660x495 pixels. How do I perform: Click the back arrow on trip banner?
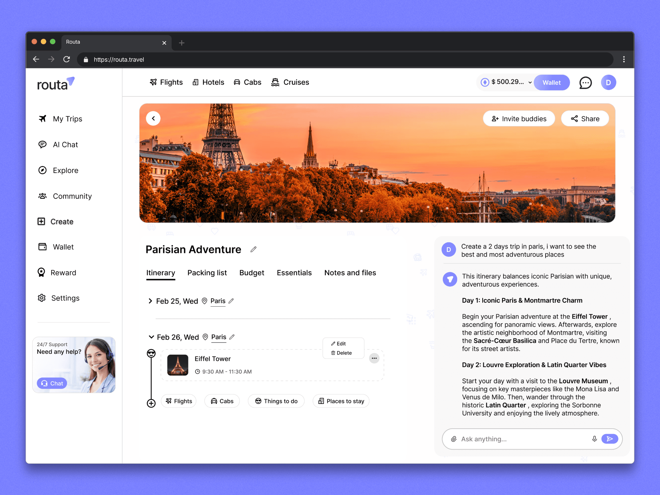153,118
